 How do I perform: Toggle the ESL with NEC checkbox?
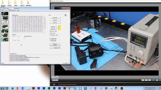click(50, 31)
